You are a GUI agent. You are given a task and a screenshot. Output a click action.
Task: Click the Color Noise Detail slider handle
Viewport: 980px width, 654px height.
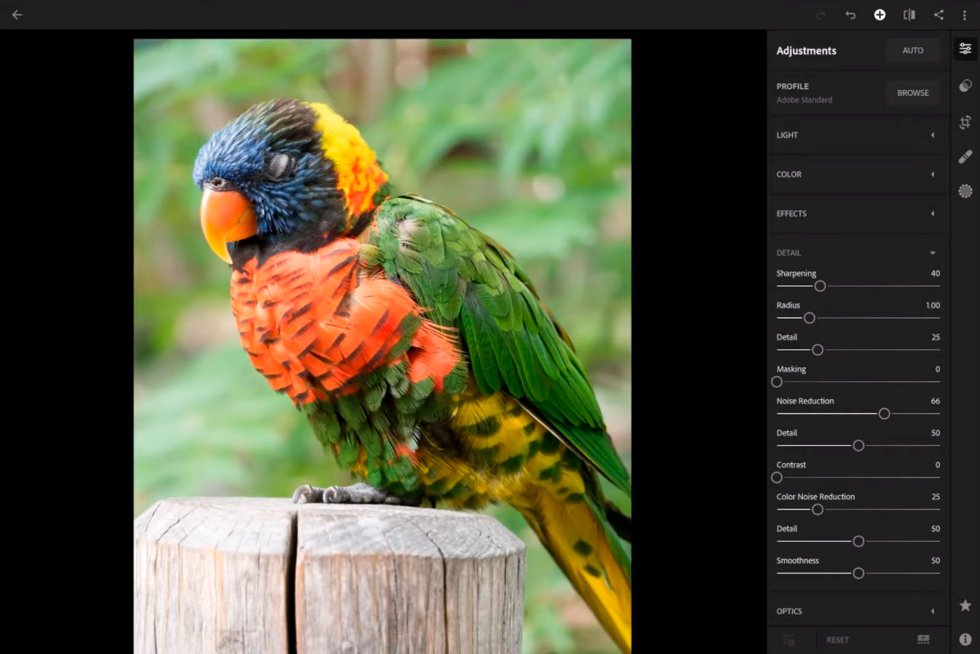858,541
